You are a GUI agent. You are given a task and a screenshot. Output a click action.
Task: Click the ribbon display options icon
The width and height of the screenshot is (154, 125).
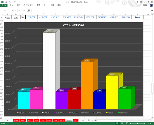pos(141,2)
